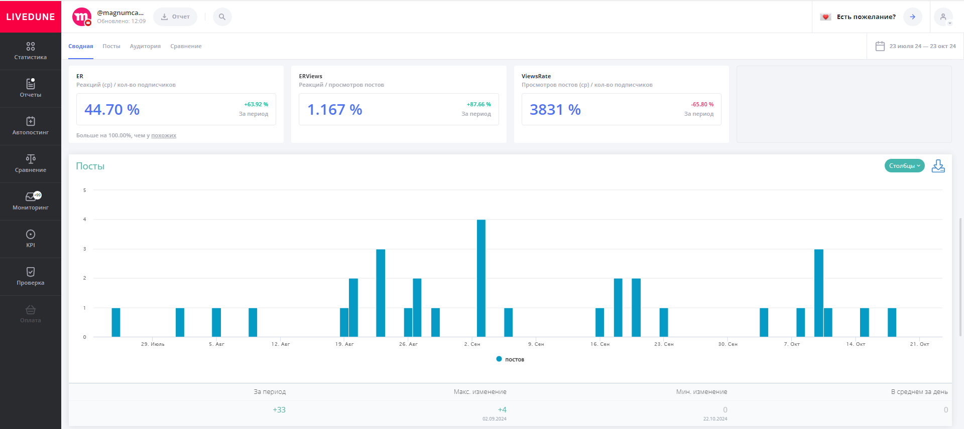The image size is (964, 429).
Task: Click the page vertical scrollbar
Action: [x=960, y=276]
